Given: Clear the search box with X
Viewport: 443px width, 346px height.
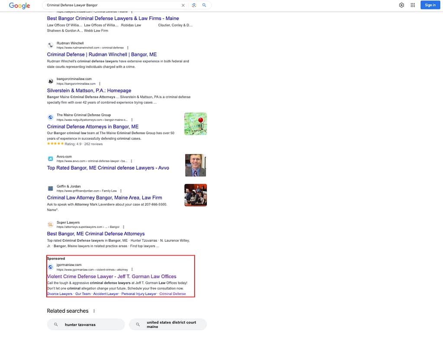Looking at the screenshot, I should (183, 5).
